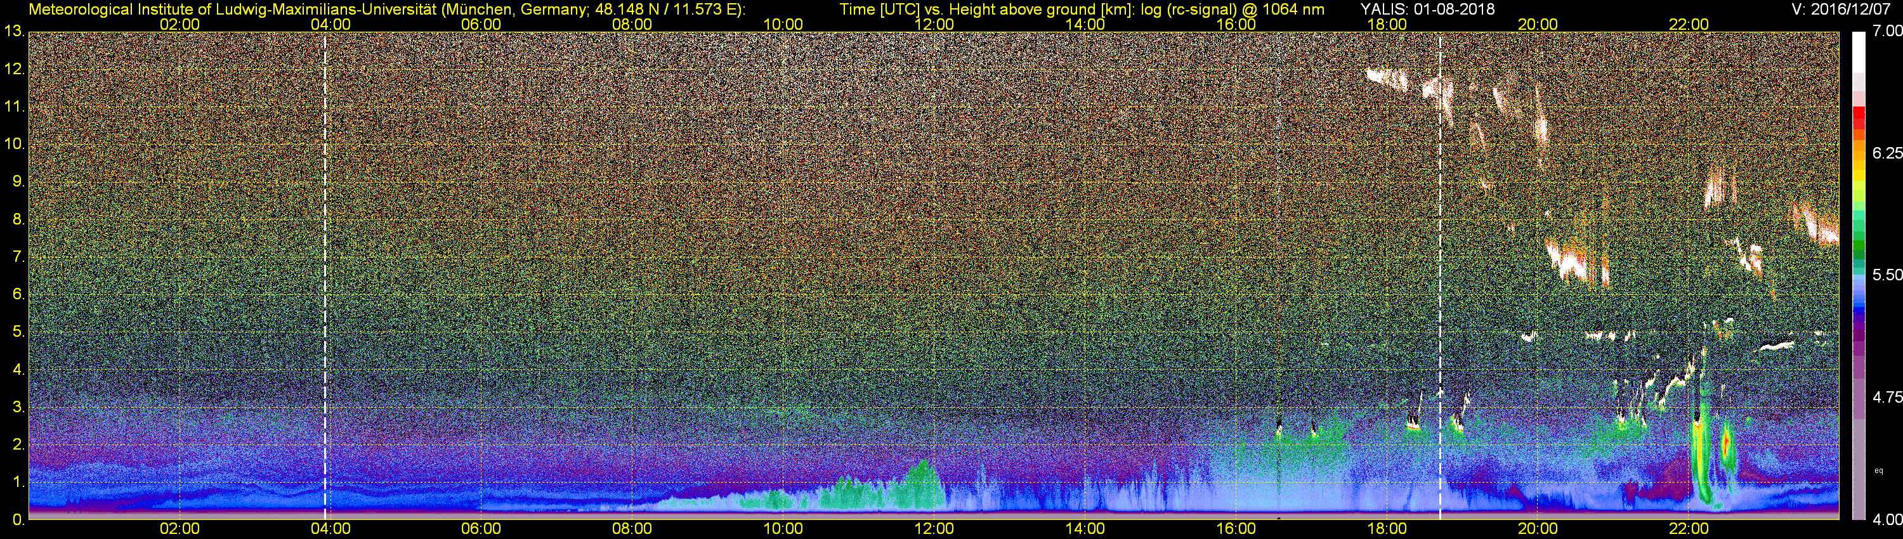Select the 04:00 label on the top time axis
The width and height of the screenshot is (1903, 539).
pyautogui.click(x=330, y=24)
